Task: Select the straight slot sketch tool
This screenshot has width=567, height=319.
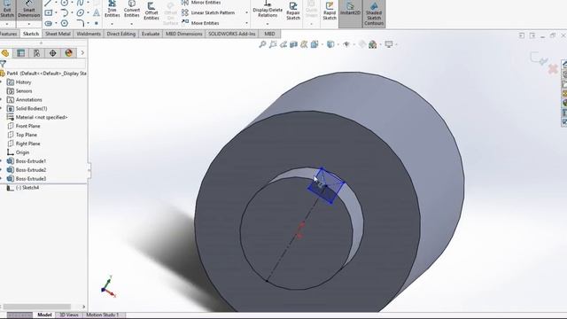Action: (x=49, y=23)
